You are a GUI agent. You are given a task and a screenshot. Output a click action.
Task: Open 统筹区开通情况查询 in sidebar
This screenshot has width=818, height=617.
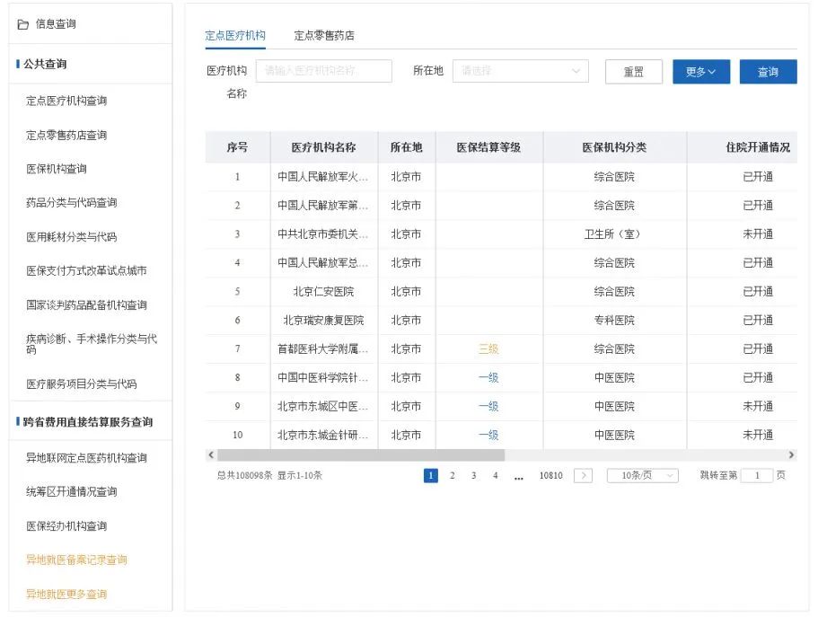pos(72,492)
